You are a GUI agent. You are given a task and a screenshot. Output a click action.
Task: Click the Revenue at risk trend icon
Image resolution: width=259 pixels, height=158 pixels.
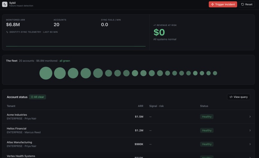(x=155, y=25)
